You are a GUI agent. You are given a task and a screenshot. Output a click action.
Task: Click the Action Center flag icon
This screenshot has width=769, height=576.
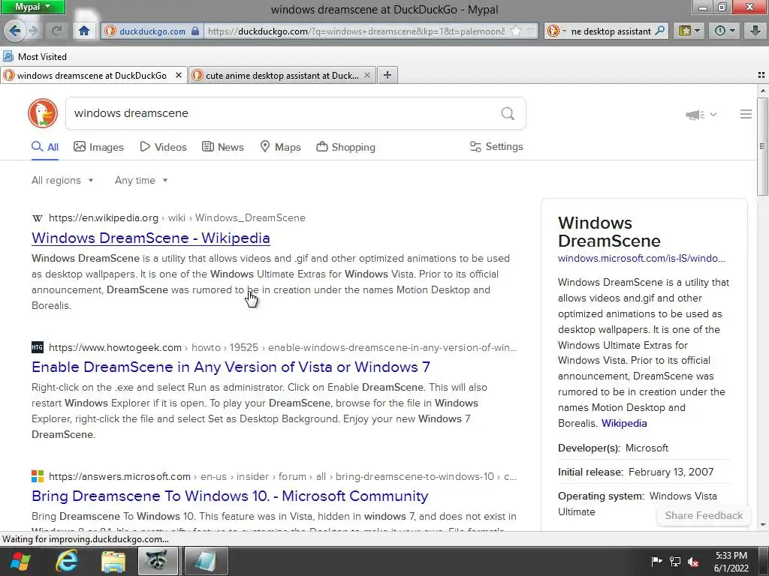[x=656, y=561]
